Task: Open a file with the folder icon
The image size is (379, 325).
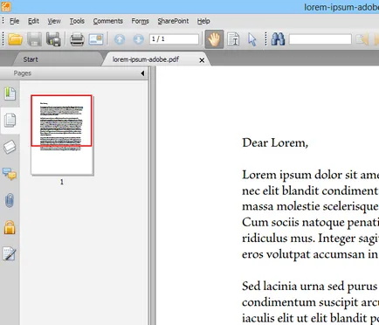Action: (x=15, y=39)
